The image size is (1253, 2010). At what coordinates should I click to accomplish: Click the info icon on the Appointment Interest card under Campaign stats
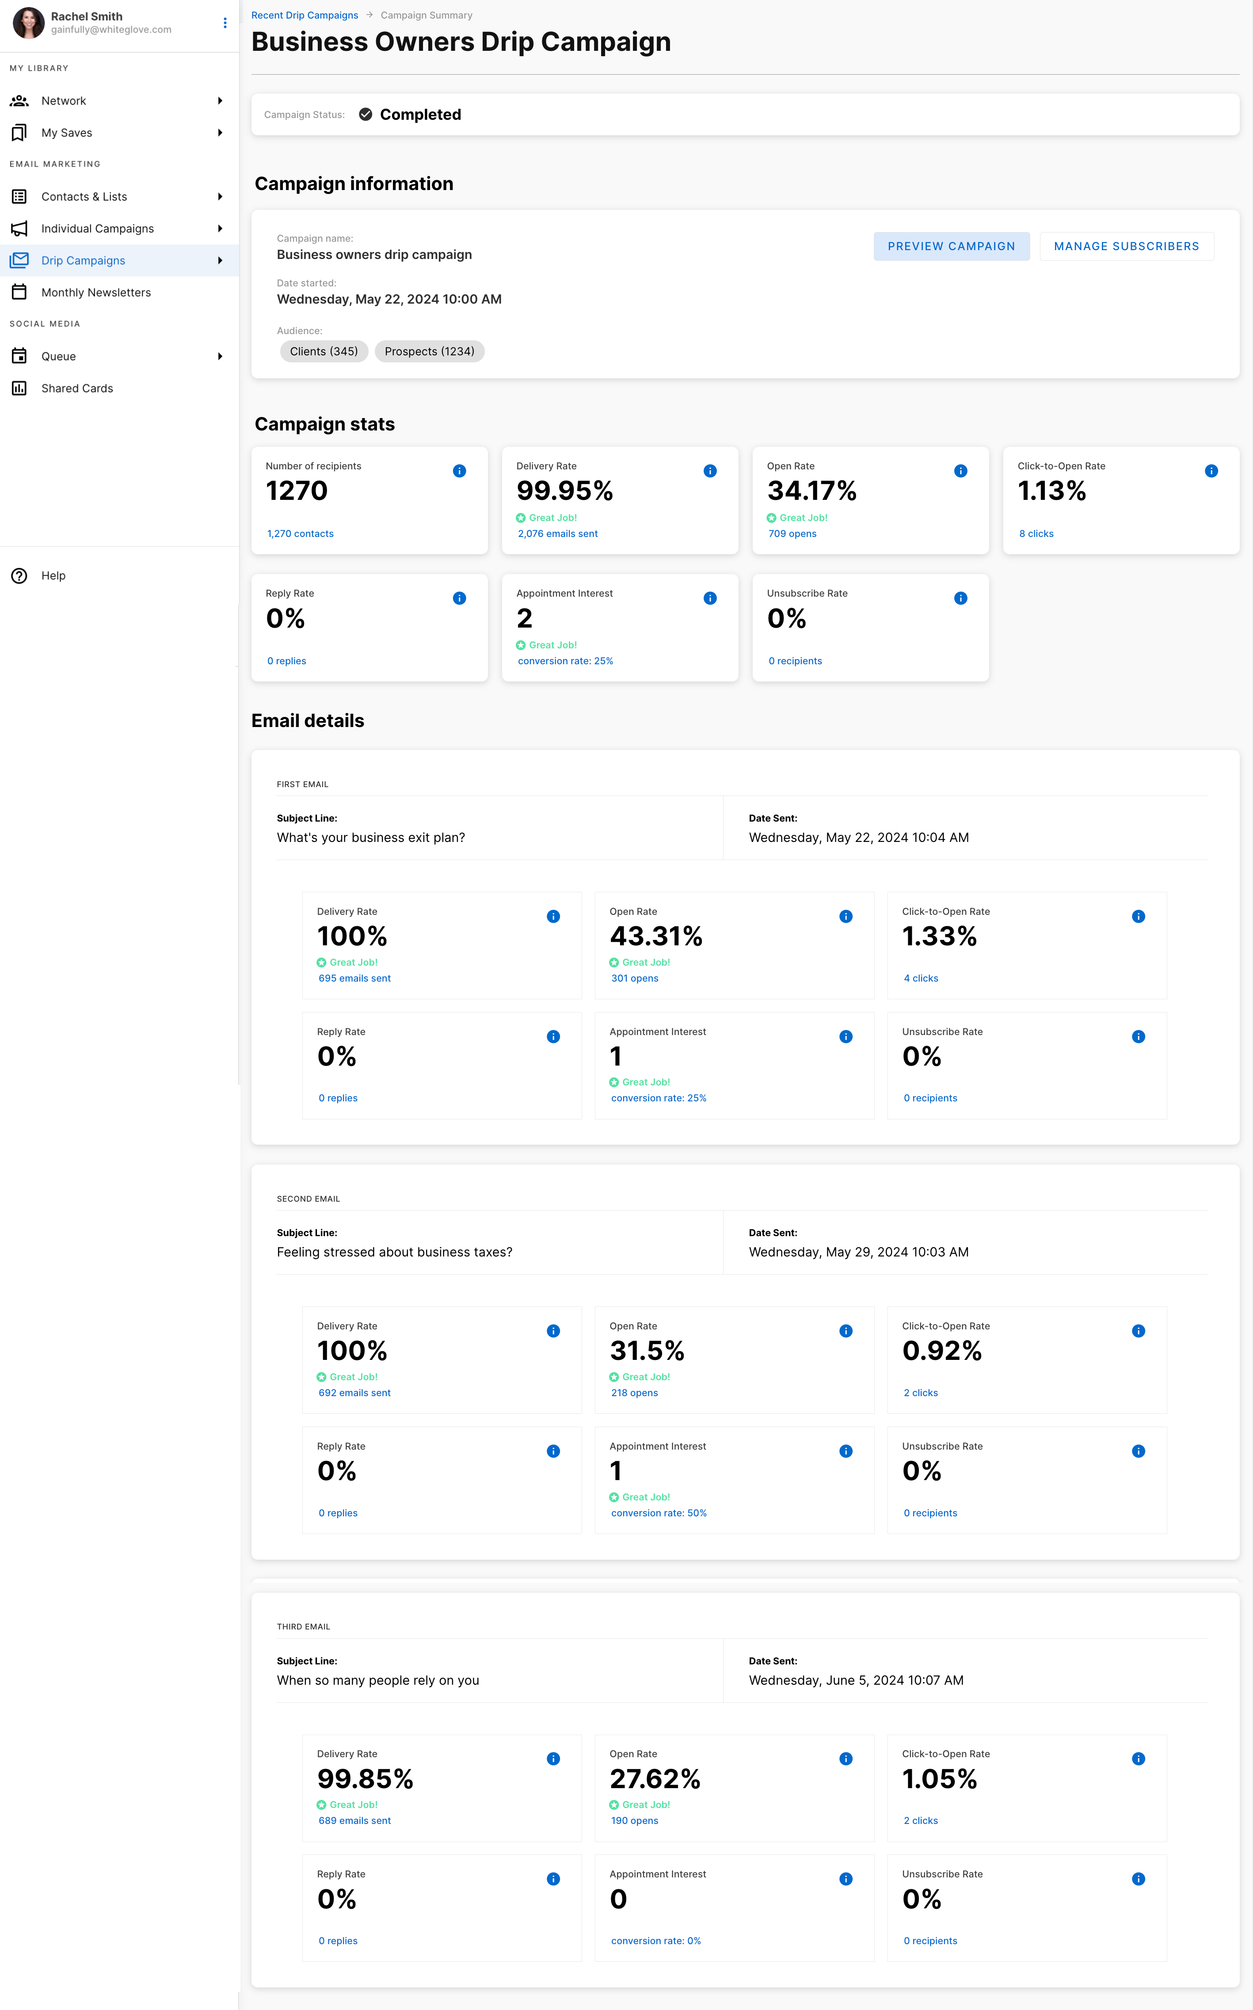point(709,598)
